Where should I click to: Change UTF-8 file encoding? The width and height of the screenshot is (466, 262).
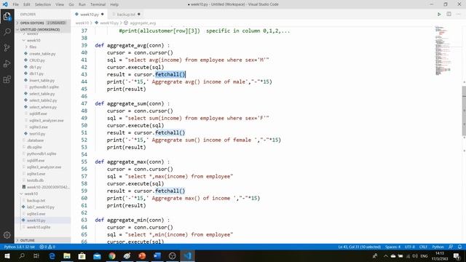point(409,247)
